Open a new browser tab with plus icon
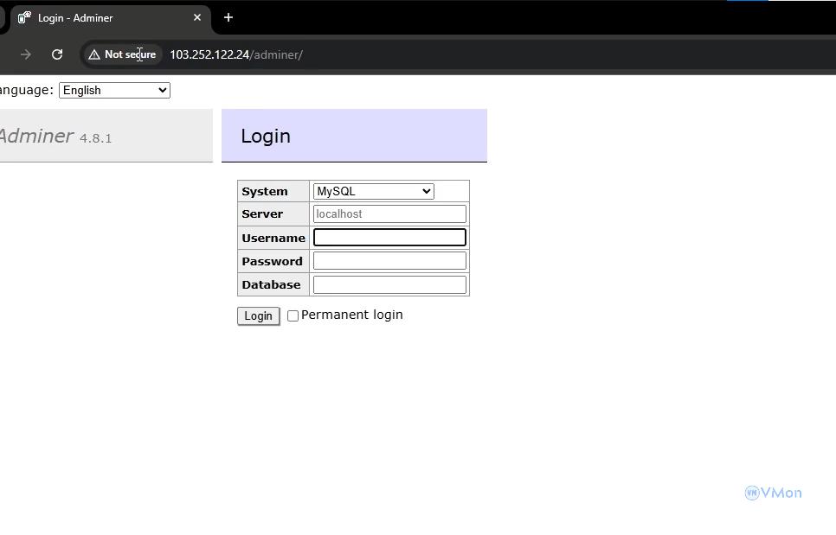836x535 pixels. (x=228, y=17)
